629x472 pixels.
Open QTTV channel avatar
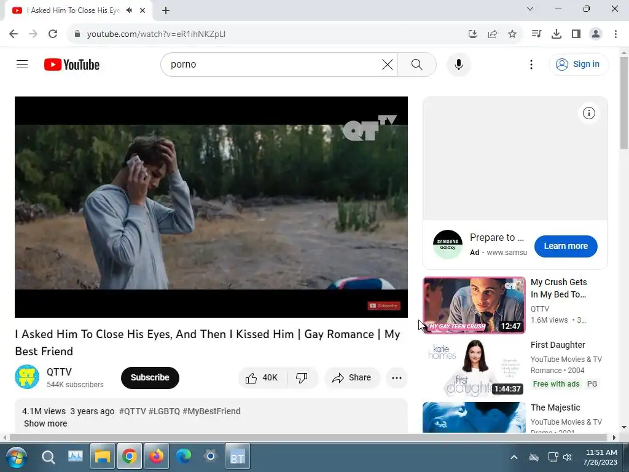pyautogui.click(x=27, y=377)
